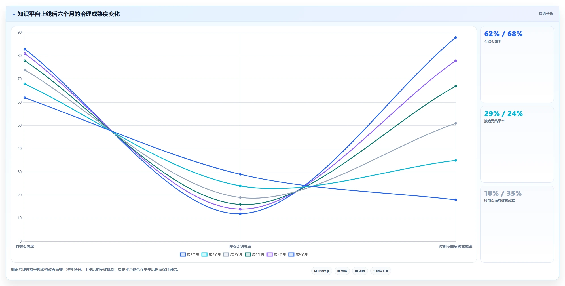Click the footer note starting 知识治理通常呈现缓慢改善
The height and width of the screenshot is (286, 565).
[x=95, y=270]
